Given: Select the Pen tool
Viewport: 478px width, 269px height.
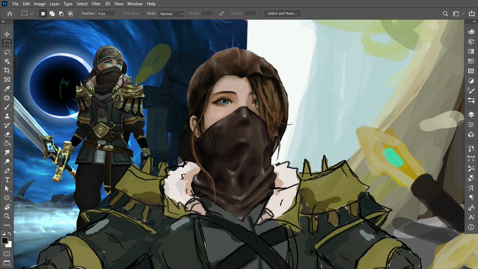Looking at the screenshot, I should click(x=7, y=171).
